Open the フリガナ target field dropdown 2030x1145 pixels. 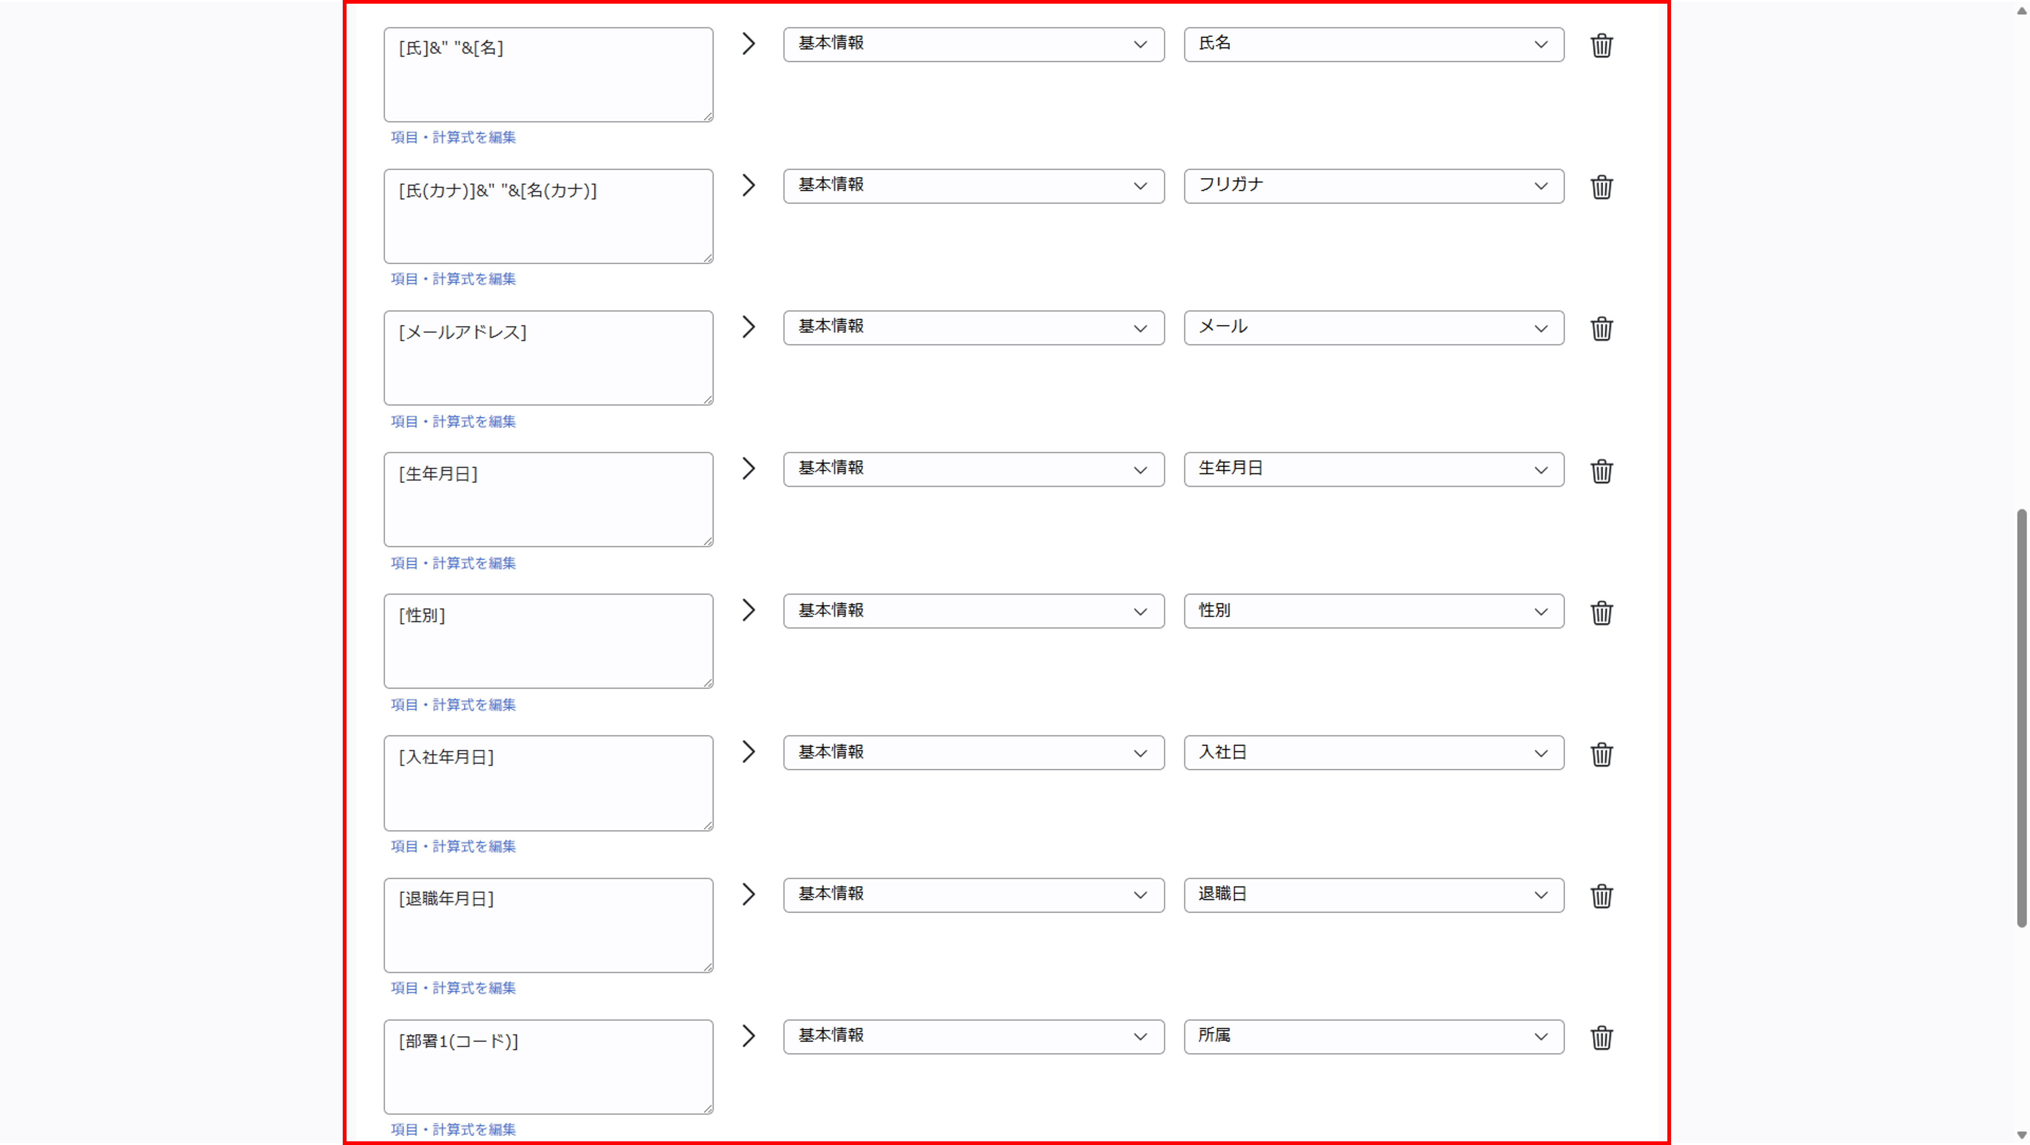(x=1373, y=186)
